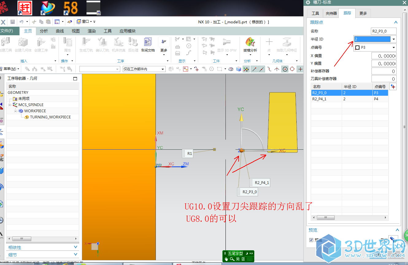Collapse the WORKPIECE tree node

(x=15, y=111)
